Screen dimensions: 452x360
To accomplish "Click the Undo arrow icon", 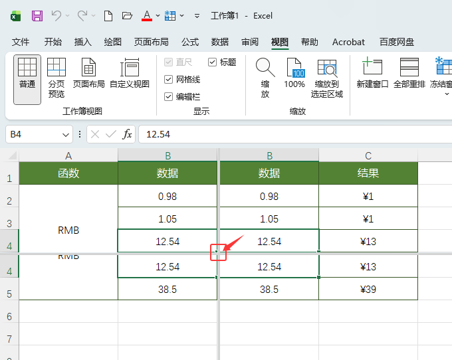I will pyautogui.click(x=56, y=15).
